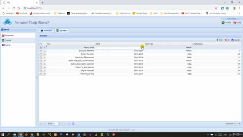Open VLC from the taskbar
This screenshot has width=243, height=137.
[x=96, y=134]
